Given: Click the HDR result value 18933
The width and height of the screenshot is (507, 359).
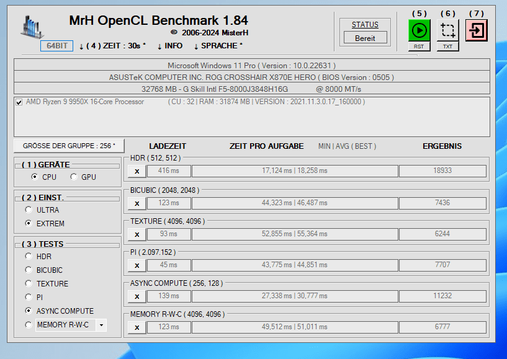Looking at the screenshot, I should [x=442, y=171].
